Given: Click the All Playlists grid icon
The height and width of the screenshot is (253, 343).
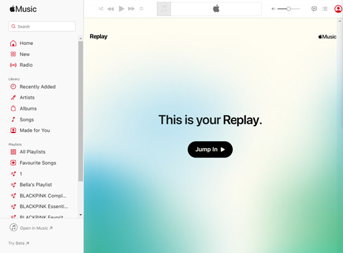Looking at the screenshot, I should coord(13,152).
